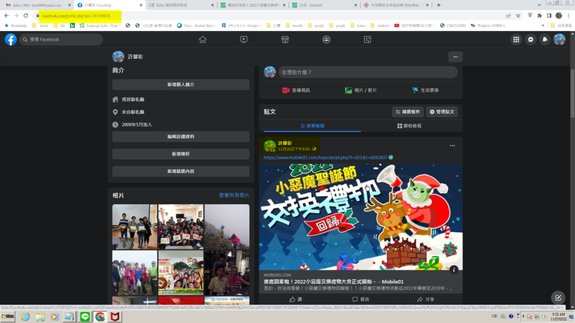Bookmark this page with star icon

click(x=517, y=16)
